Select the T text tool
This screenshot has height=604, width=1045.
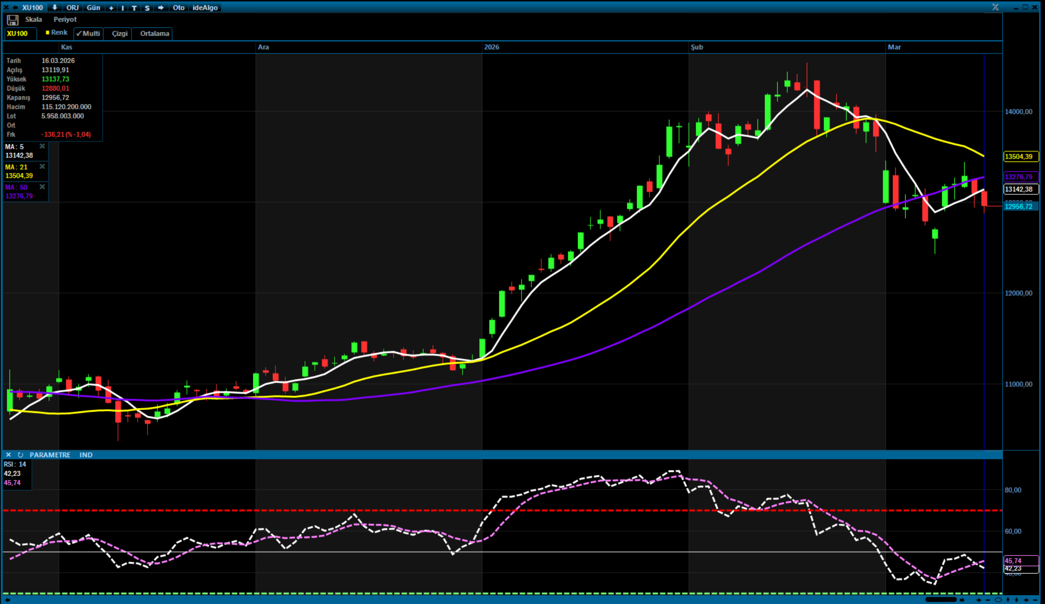134,8
